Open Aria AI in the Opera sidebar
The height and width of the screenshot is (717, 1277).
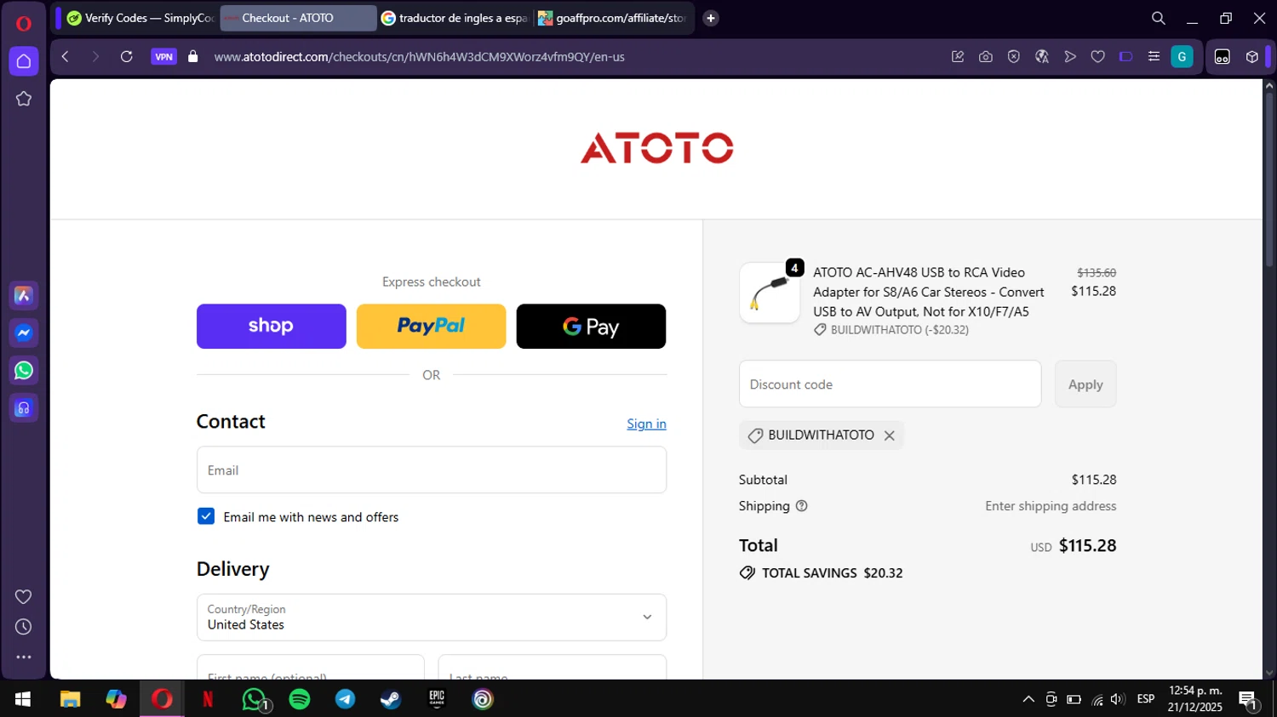24,295
